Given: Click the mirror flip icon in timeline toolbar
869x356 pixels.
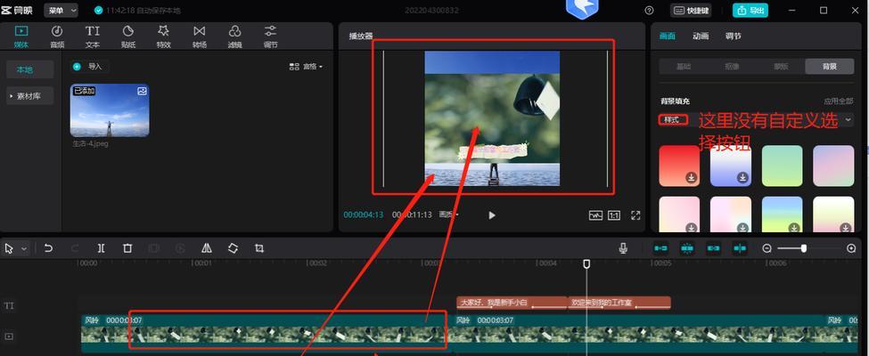Looking at the screenshot, I should coord(206,248).
